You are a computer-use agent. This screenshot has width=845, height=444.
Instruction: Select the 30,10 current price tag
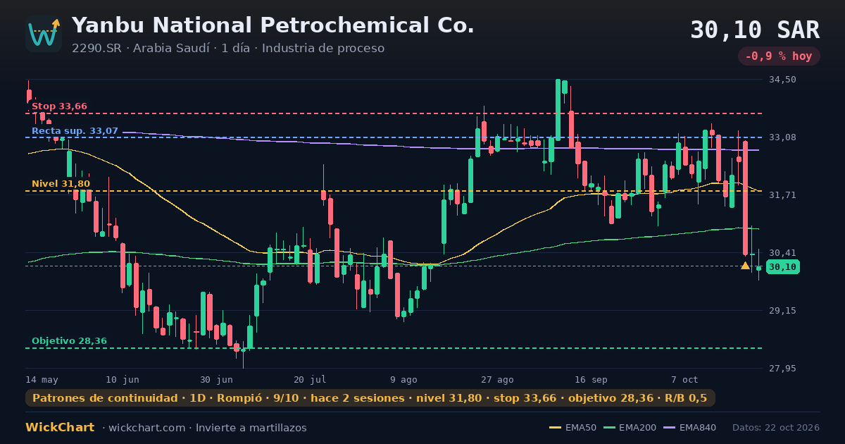(782, 267)
